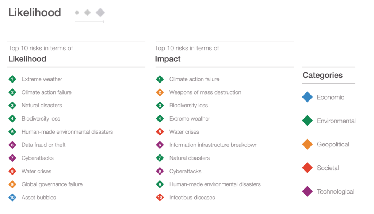374x214 pixels.
Task: Click the Categories legend heading
Action: click(323, 75)
